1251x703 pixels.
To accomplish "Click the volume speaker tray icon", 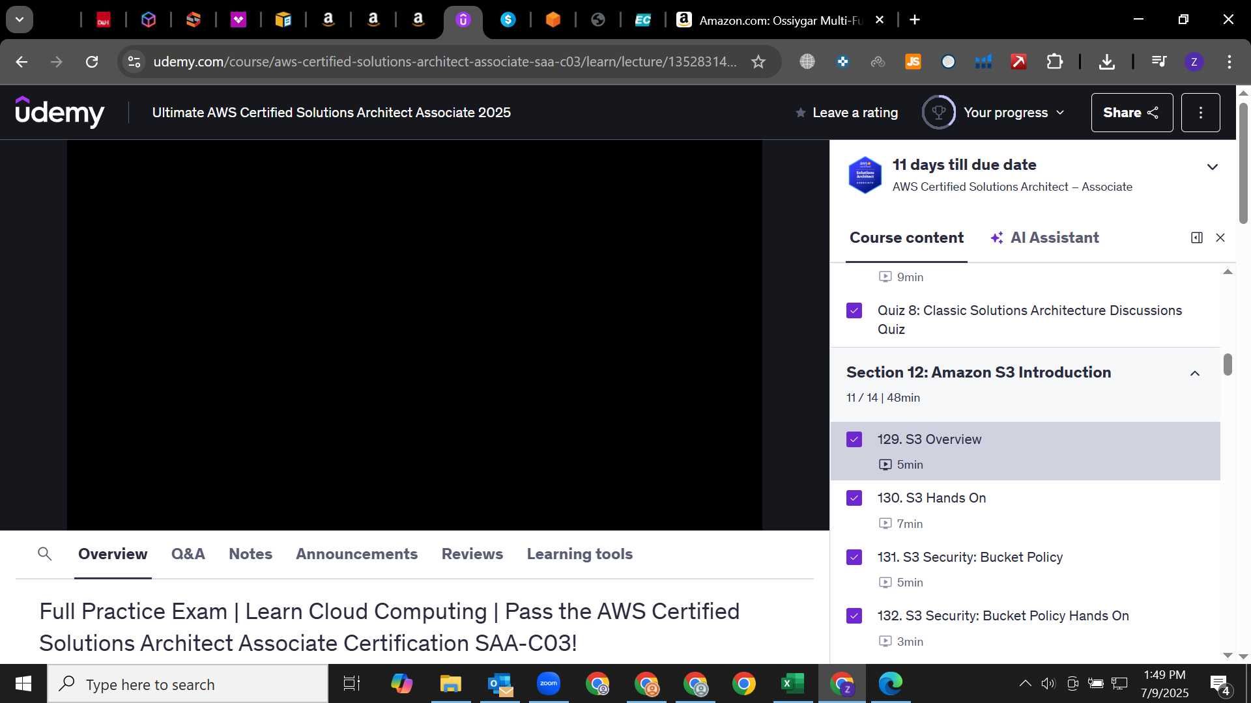I will click(x=1048, y=683).
